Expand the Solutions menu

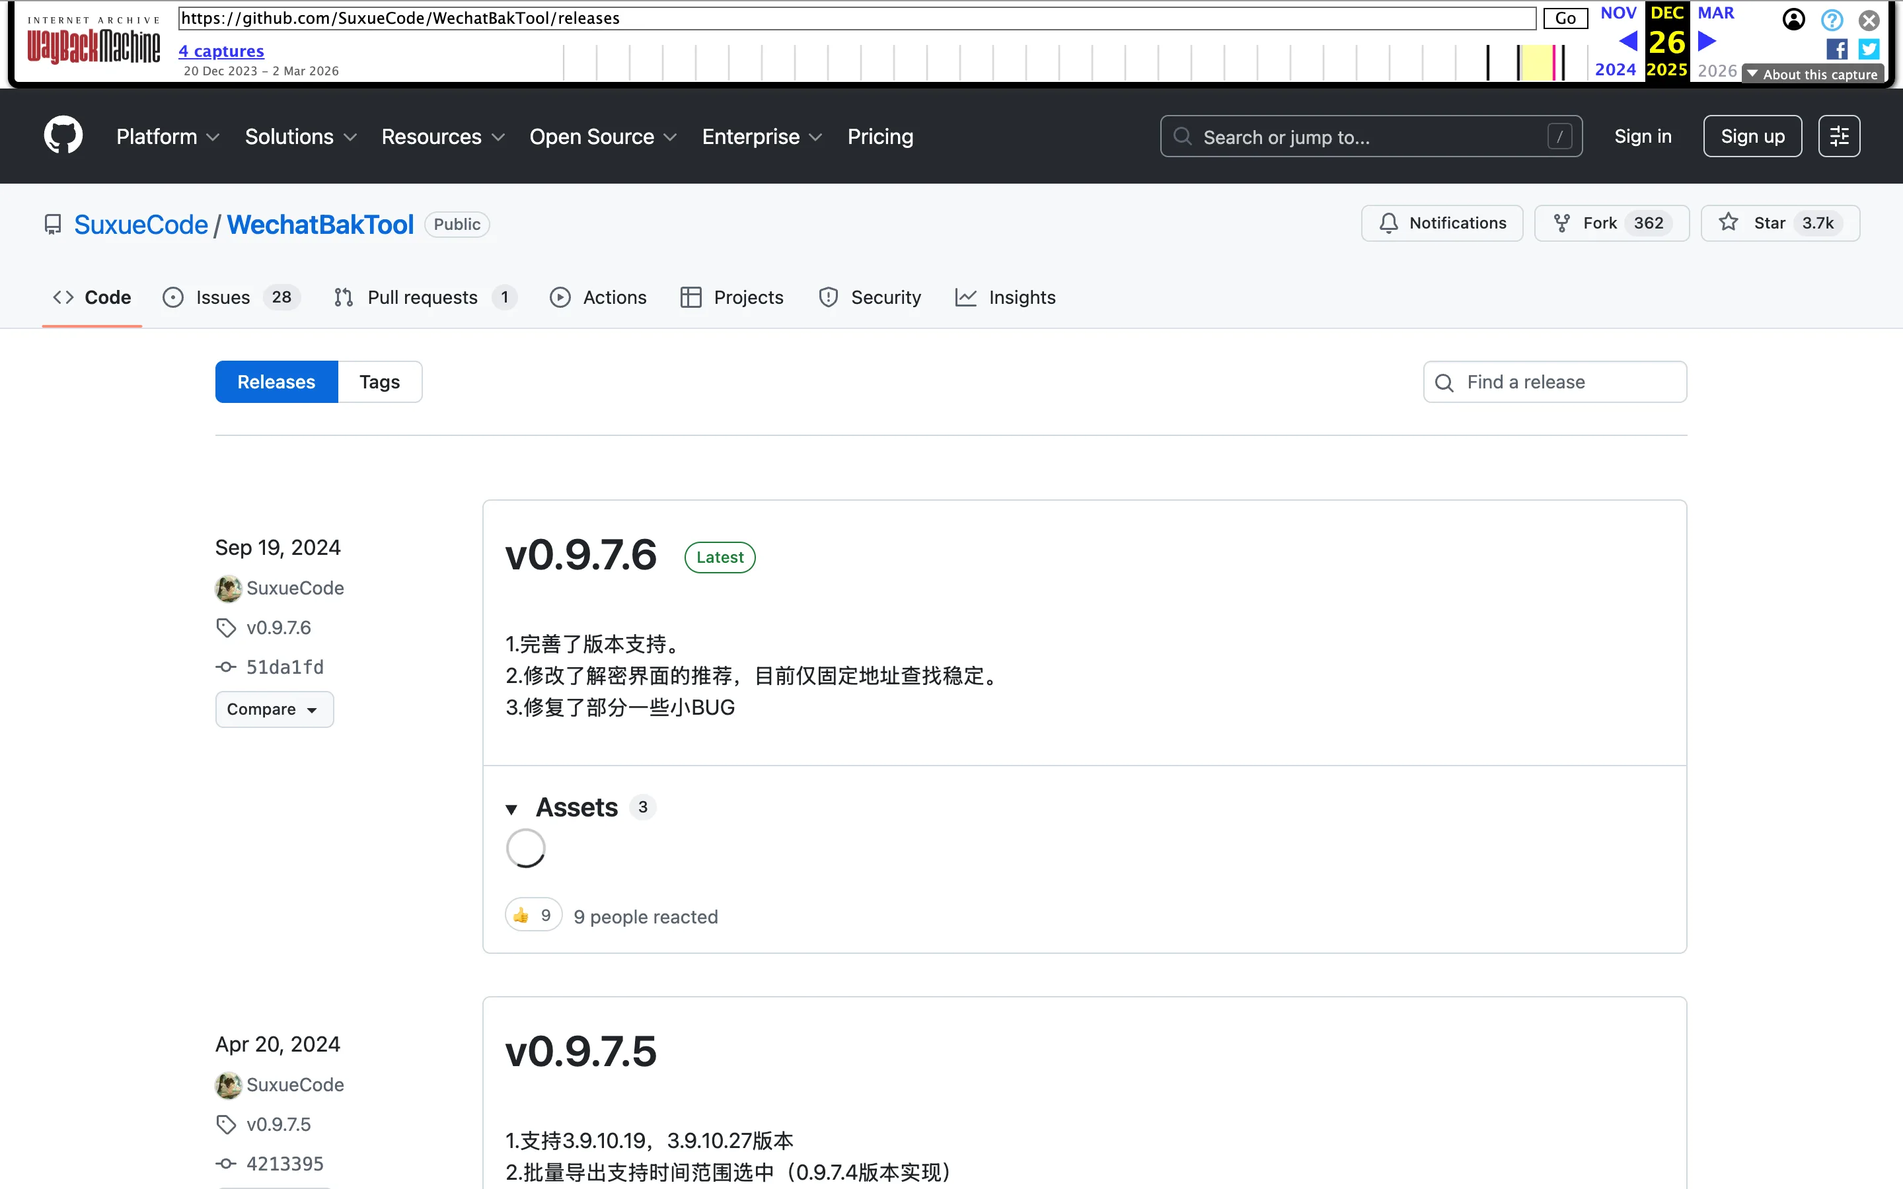pos(301,137)
